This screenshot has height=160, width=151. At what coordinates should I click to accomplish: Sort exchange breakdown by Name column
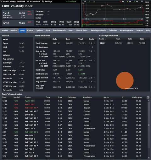click(x=102, y=39)
